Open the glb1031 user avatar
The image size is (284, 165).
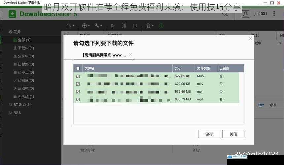point(246,14)
